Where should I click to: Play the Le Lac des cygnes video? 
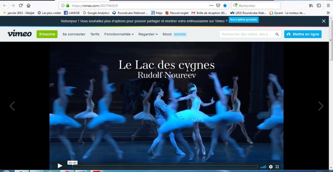(60, 166)
